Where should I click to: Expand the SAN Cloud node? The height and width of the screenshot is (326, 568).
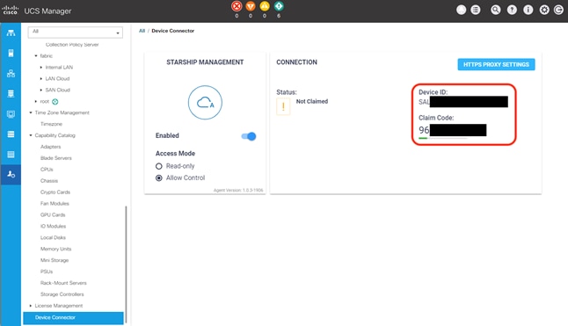tap(41, 90)
